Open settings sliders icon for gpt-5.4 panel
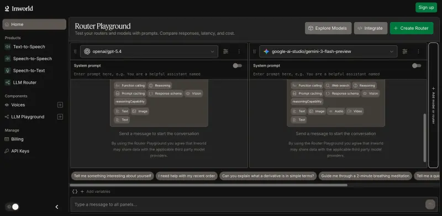 click(225, 51)
